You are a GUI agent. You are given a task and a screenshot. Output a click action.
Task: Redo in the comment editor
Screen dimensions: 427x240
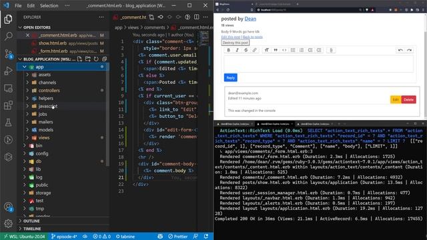tap(409, 50)
